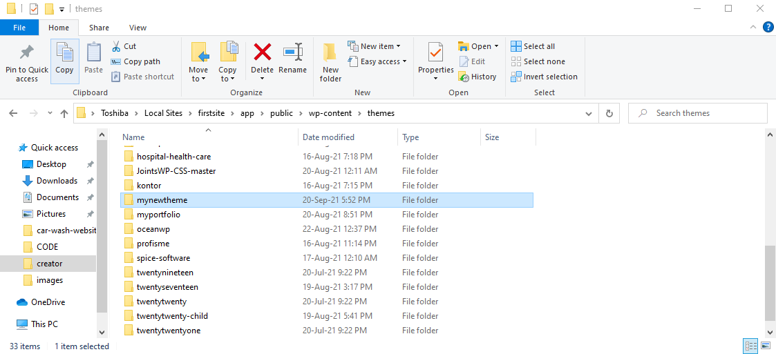Click the Copy icon in Clipboard group
Image resolution: width=776 pixels, height=354 pixels.
coord(64,54)
